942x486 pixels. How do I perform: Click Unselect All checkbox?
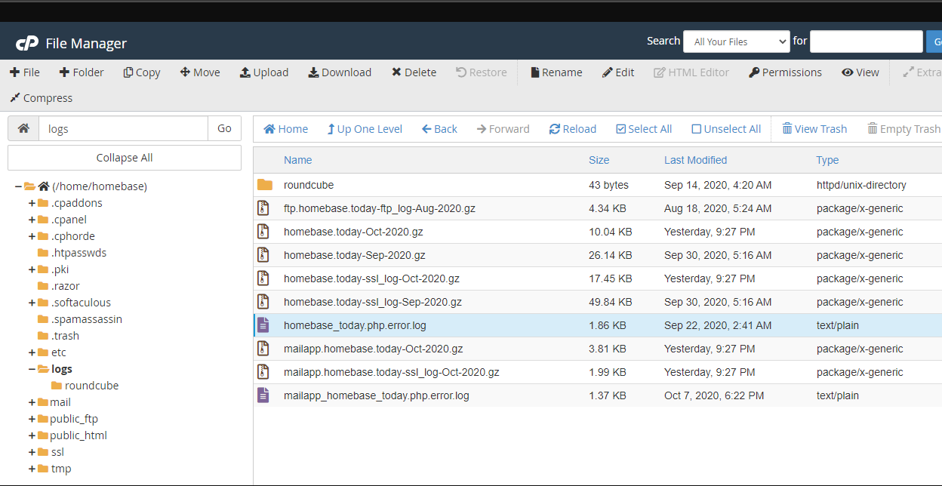(726, 129)
